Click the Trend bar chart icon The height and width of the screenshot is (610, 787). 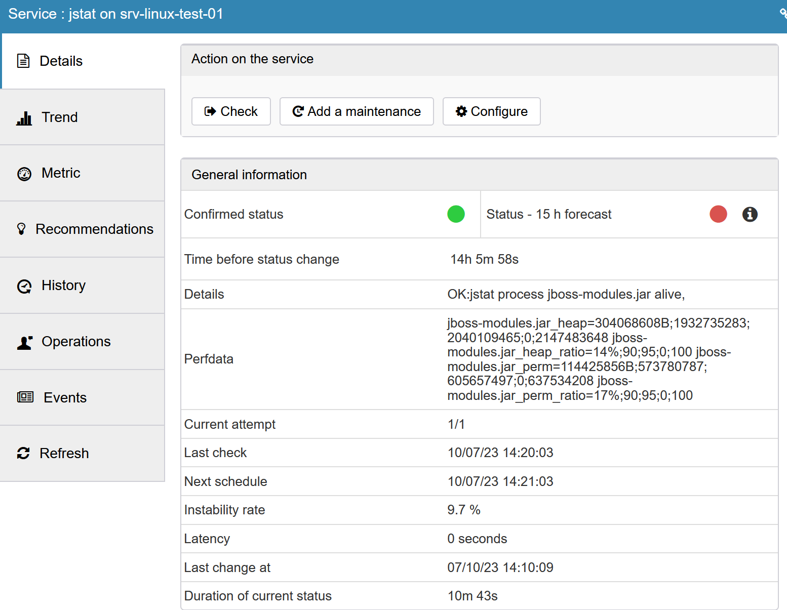[x=24, y=118]
